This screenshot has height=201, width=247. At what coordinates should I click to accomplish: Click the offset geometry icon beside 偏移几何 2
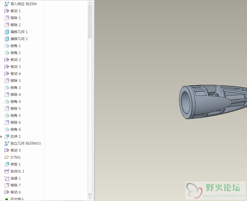click(x=7, y=39)
